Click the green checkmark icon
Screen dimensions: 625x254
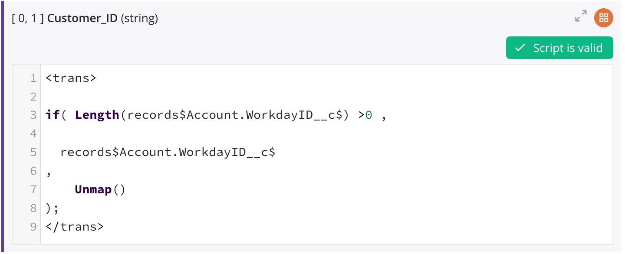520,48
